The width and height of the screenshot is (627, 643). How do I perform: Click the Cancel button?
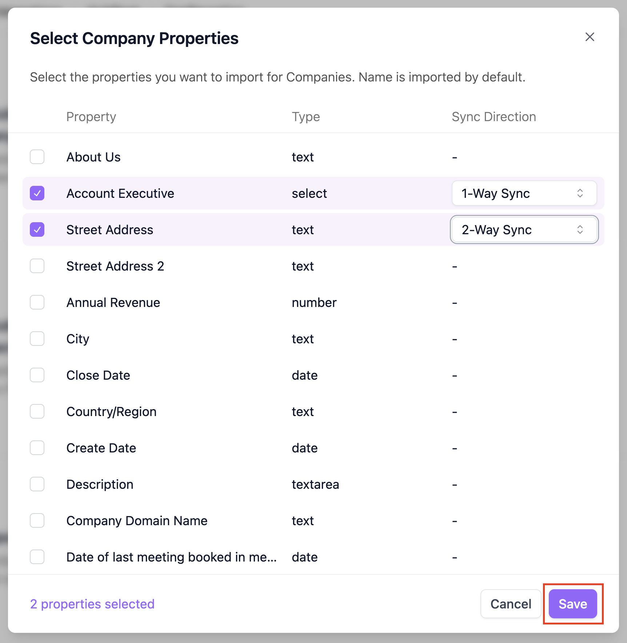coord(511,604)
